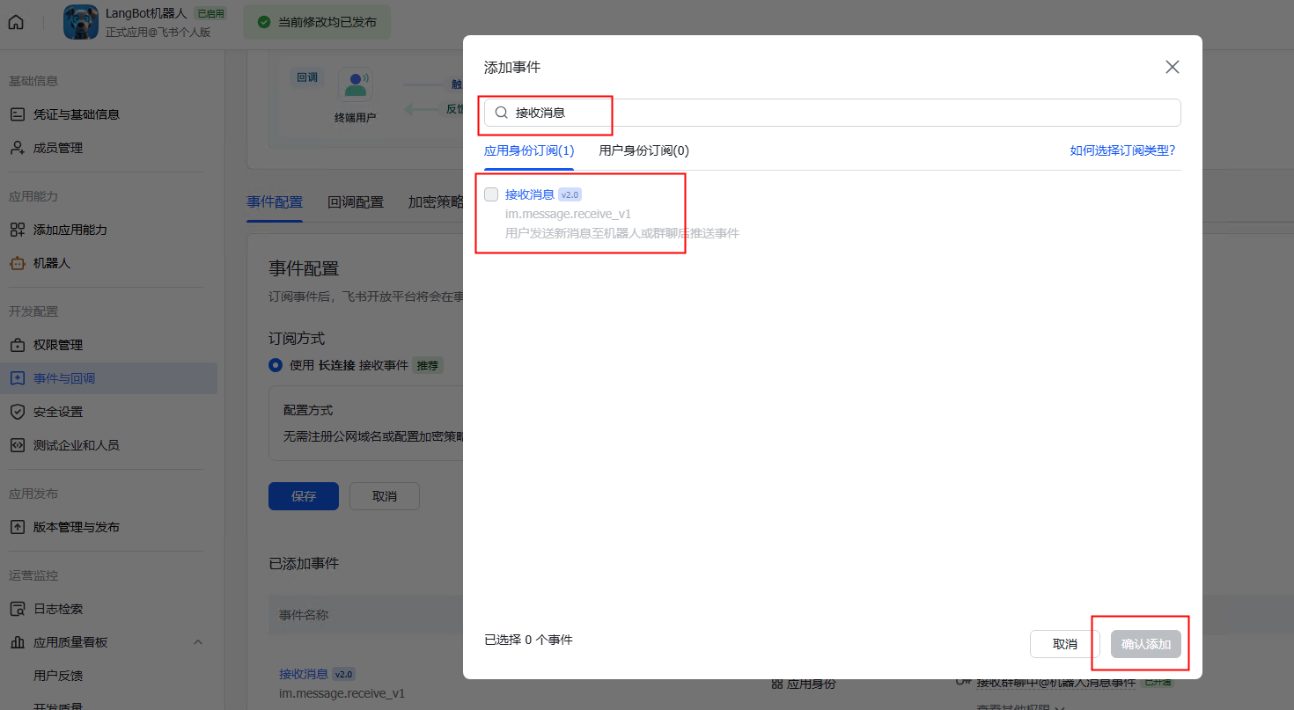Focus the 接收消息 search field
This screenshot has width=1294, height=710.
point(832,113)
